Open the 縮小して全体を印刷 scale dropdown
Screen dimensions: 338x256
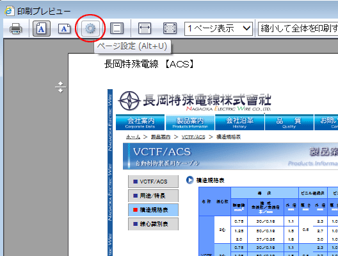pos(298,28)
